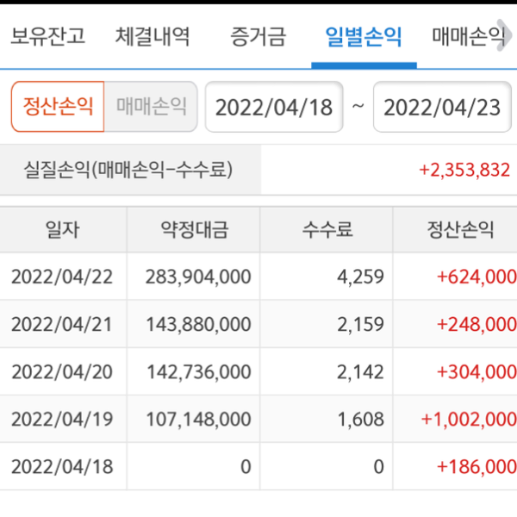The height and width of the screenshot is (517, 517).
Task: Select the 일별손익 tab
Action: pyautogui.click(x=364, y=37)
